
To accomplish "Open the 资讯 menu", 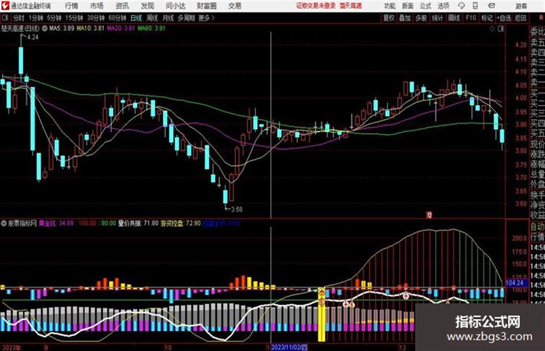I will 122,6.
